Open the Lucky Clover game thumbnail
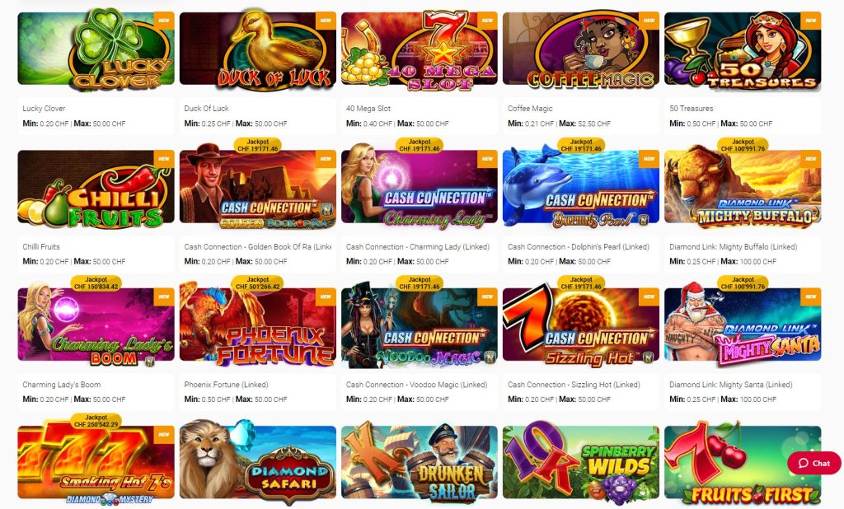844x509 pixels. [x=96, y=49]
